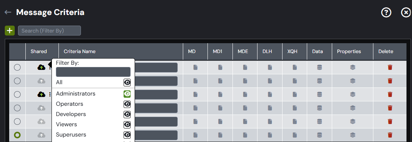
Task: Open the three-dot share menu in third row
Action: [50, 94]
